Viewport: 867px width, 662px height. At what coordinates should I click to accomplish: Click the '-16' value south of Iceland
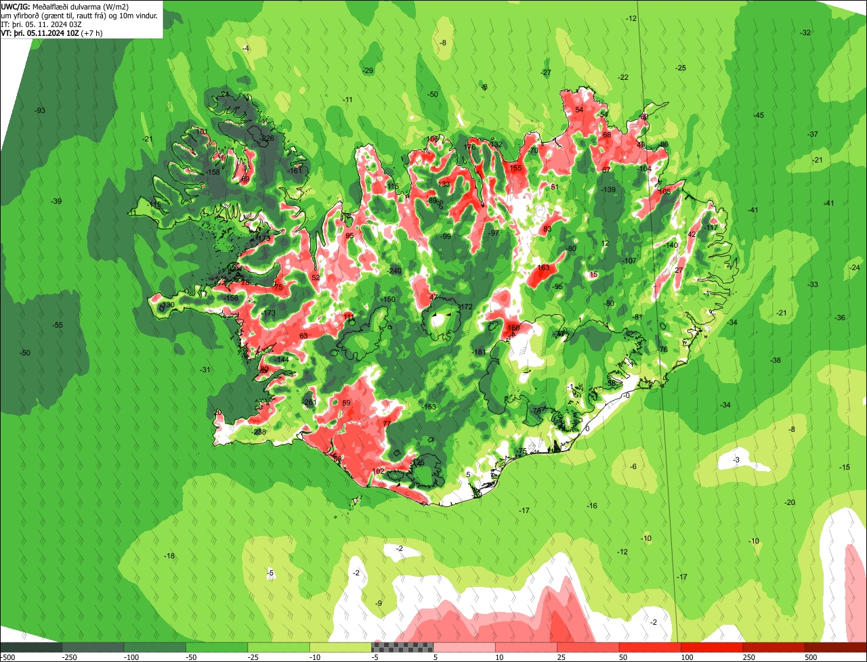pyautogui.click(x=592, y=506)
